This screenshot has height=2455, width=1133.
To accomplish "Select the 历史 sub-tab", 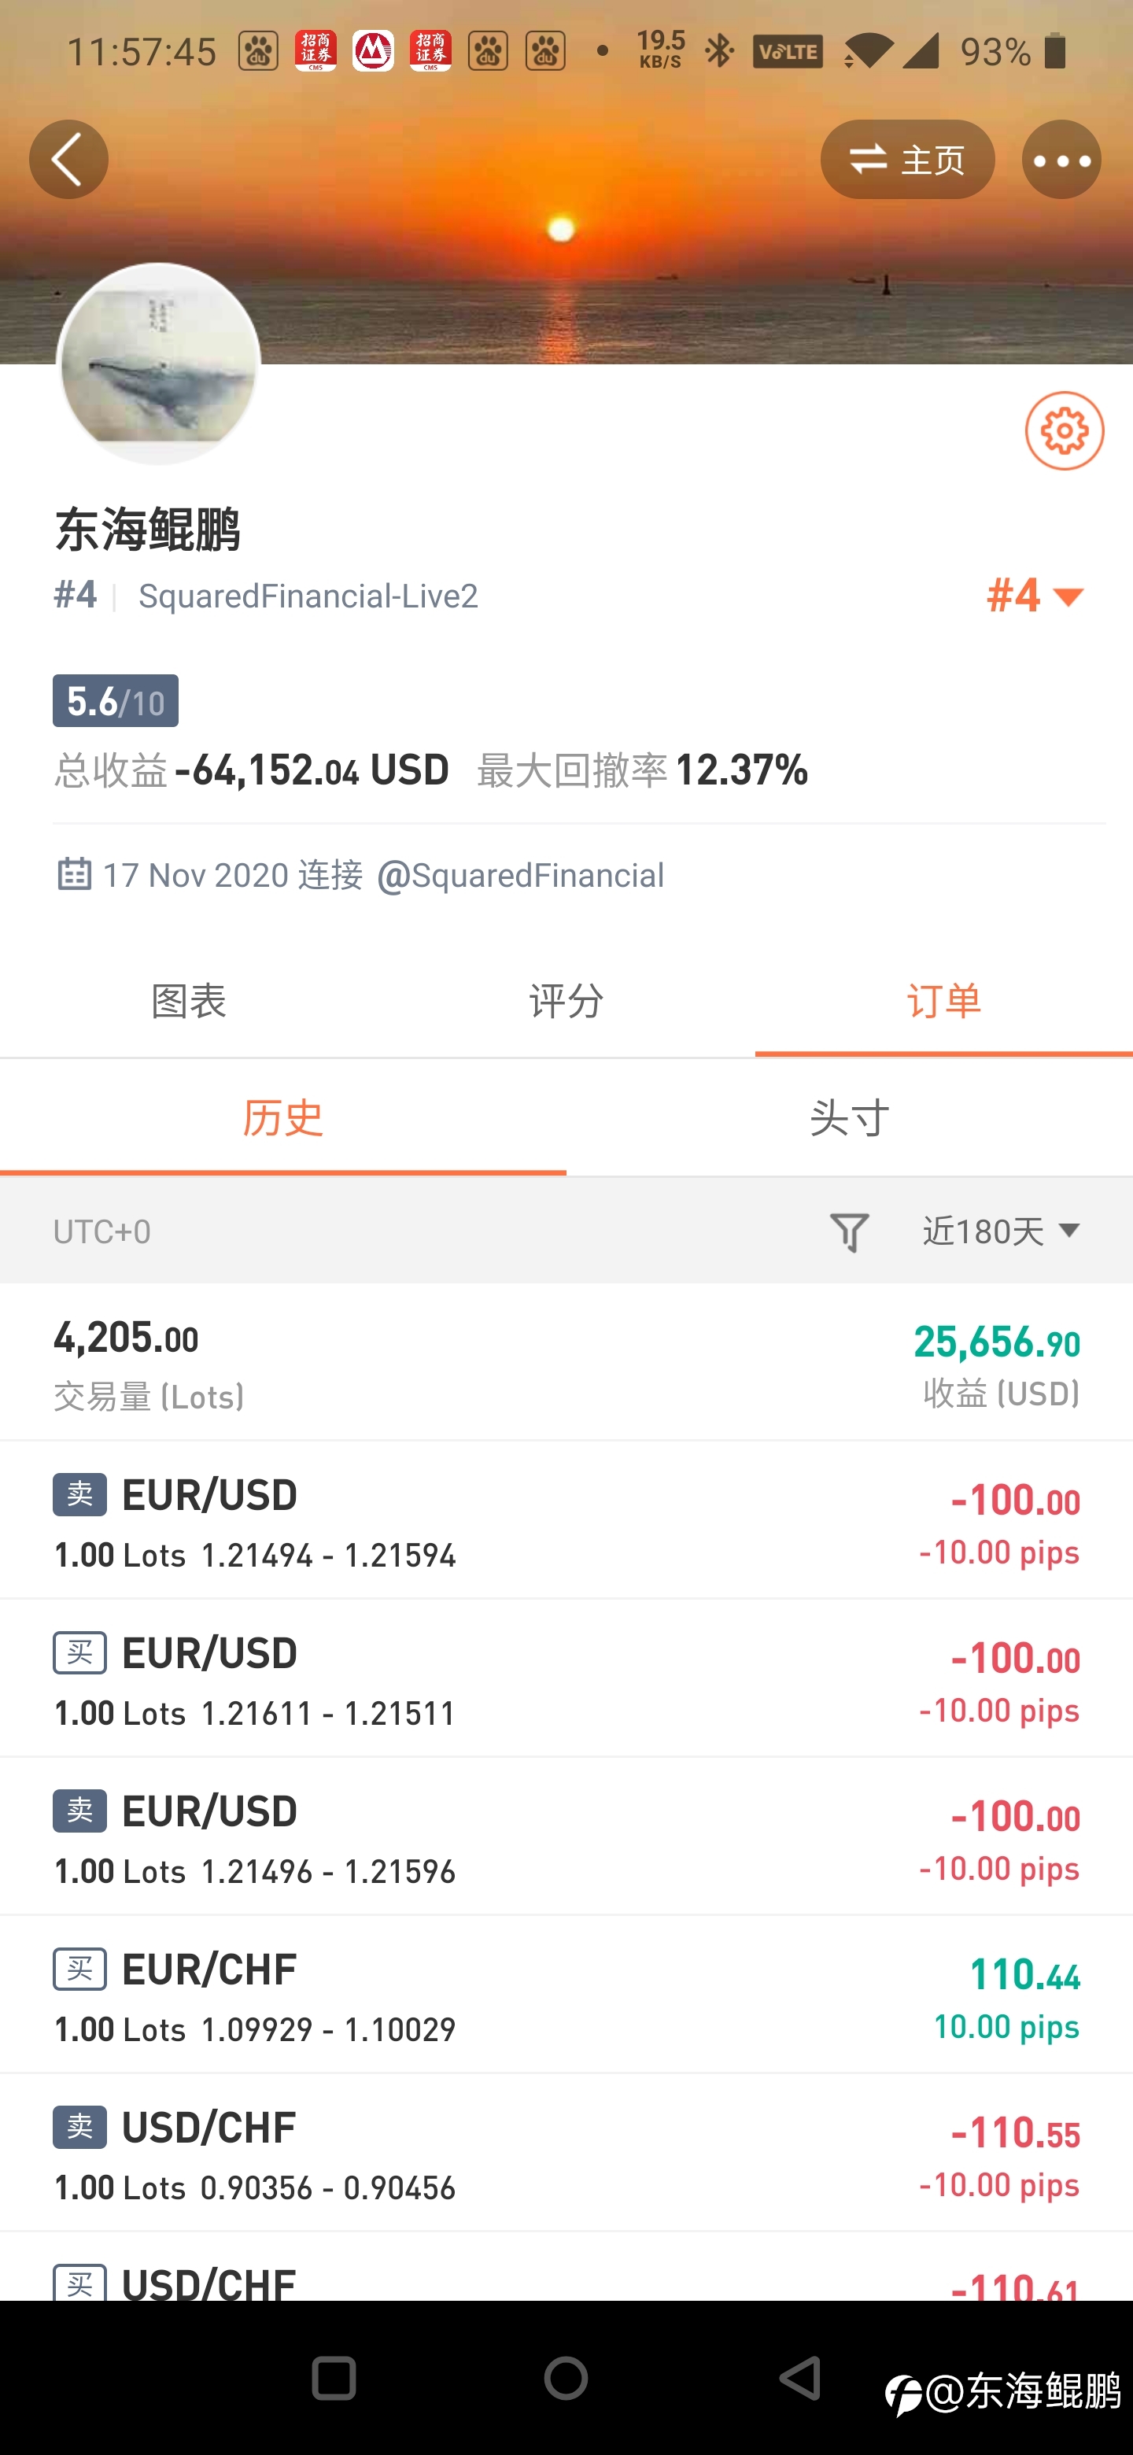I will [x=283, y=1117].
